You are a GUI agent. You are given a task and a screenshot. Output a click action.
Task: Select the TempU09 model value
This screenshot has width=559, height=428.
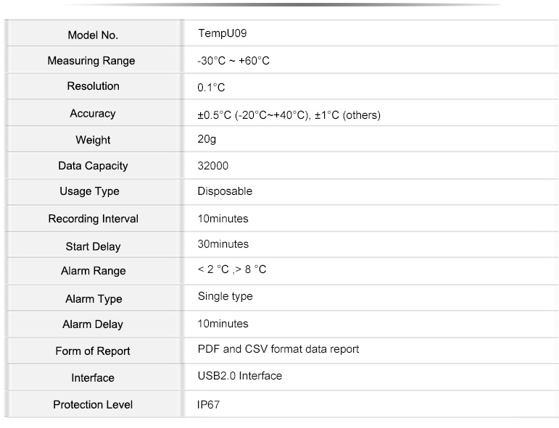pos(223,33)
